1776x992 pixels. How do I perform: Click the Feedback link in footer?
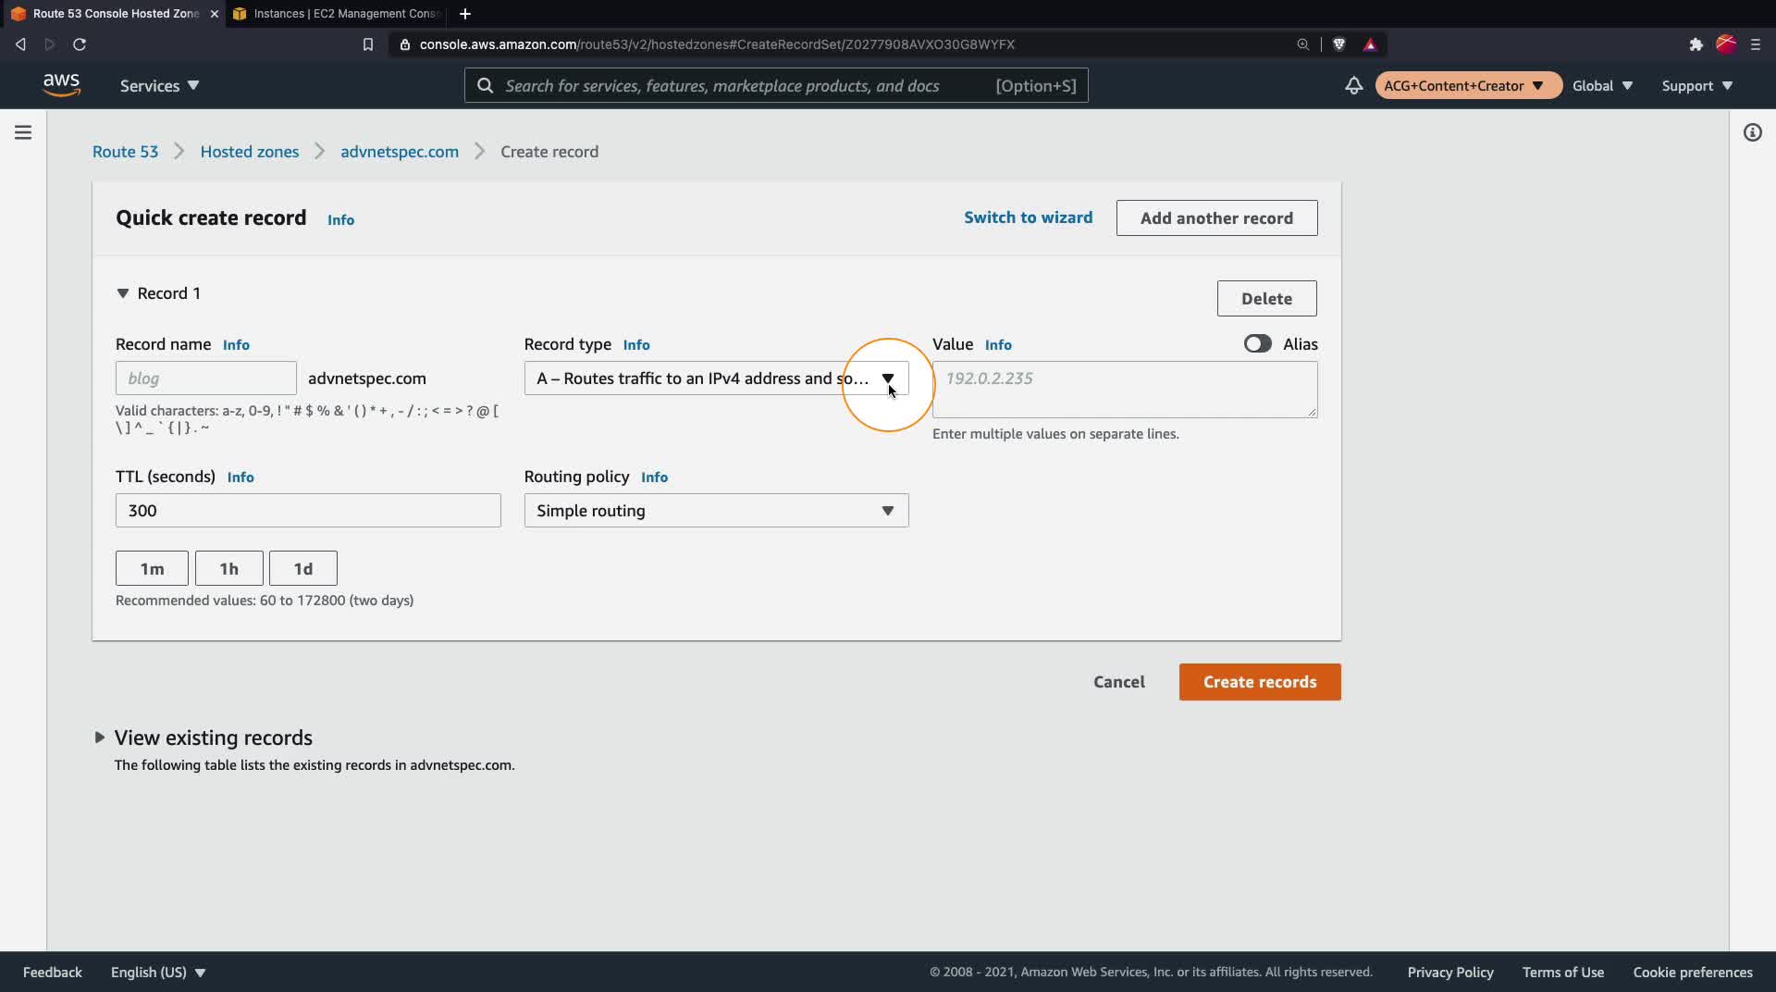(x=53, y=972)
